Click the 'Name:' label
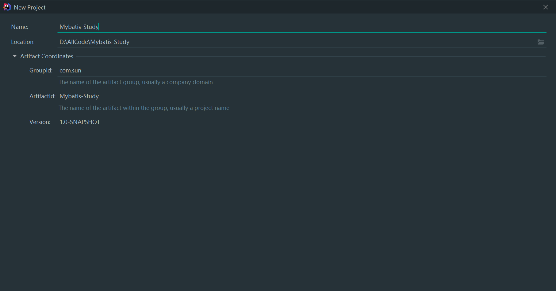Image resolution: width=556 pixels, height=291 pixels. [20, 27]
